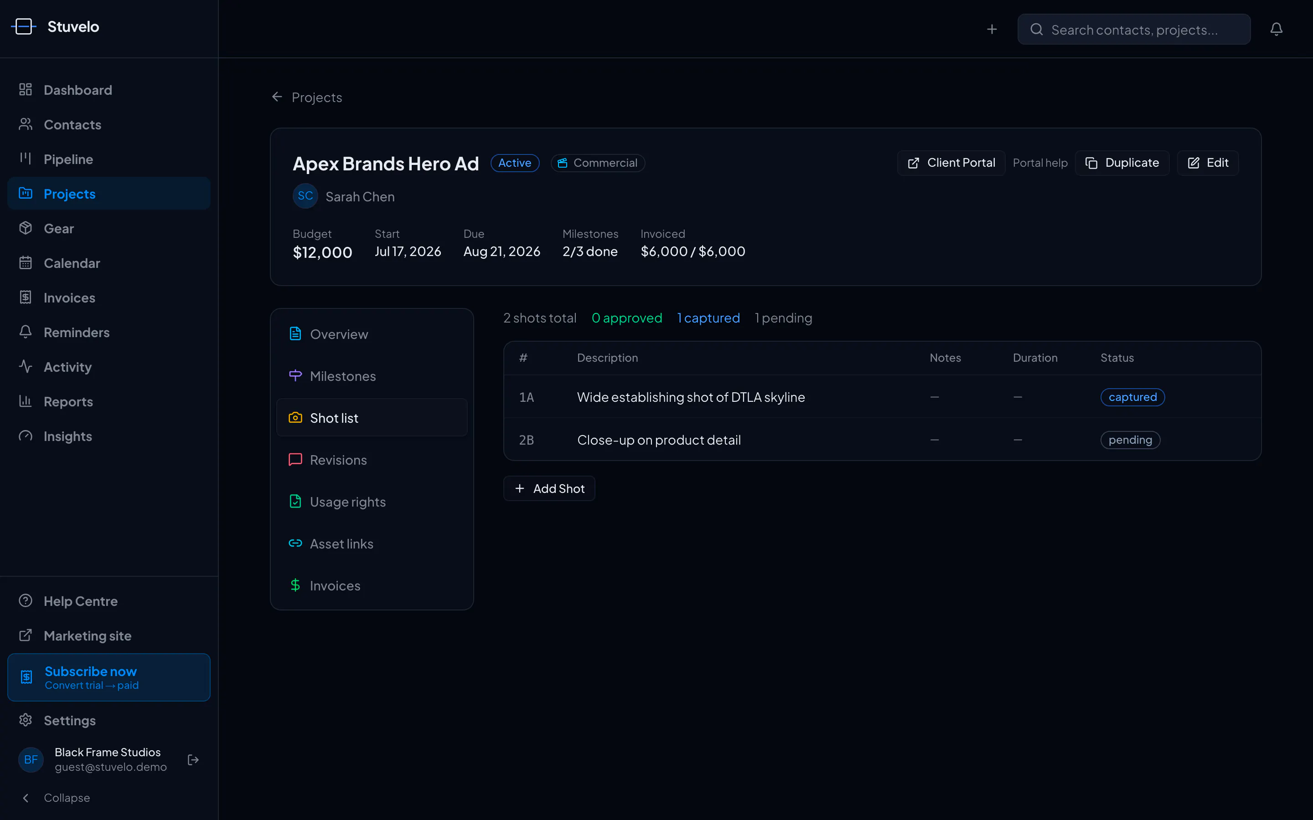Open Calendar from the sidebar

click(x=109, y=263)
